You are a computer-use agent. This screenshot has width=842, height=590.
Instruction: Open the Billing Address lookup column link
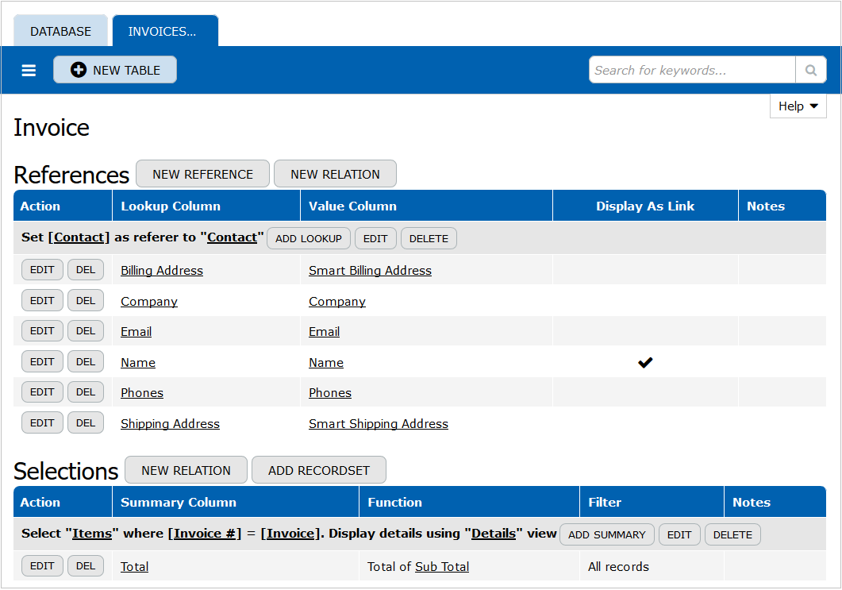162,271
